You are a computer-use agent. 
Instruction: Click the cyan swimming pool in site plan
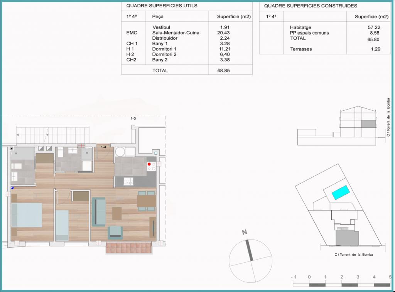point(341,192)
